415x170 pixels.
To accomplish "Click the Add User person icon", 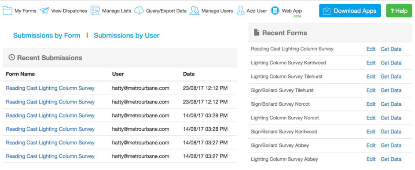I will click(241, 11).
